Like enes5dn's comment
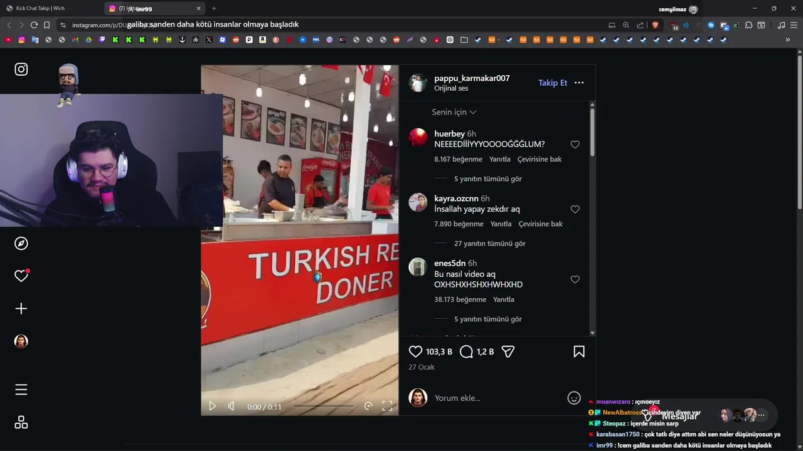This screenshot has width=803, height=451. [575, 279]
